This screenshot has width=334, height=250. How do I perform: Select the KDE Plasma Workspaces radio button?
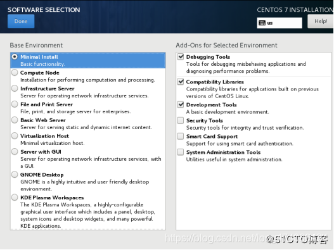point(15,197)
